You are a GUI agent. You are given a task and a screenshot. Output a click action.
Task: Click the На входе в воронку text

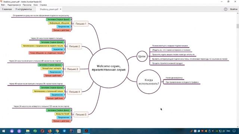point(174,78)
